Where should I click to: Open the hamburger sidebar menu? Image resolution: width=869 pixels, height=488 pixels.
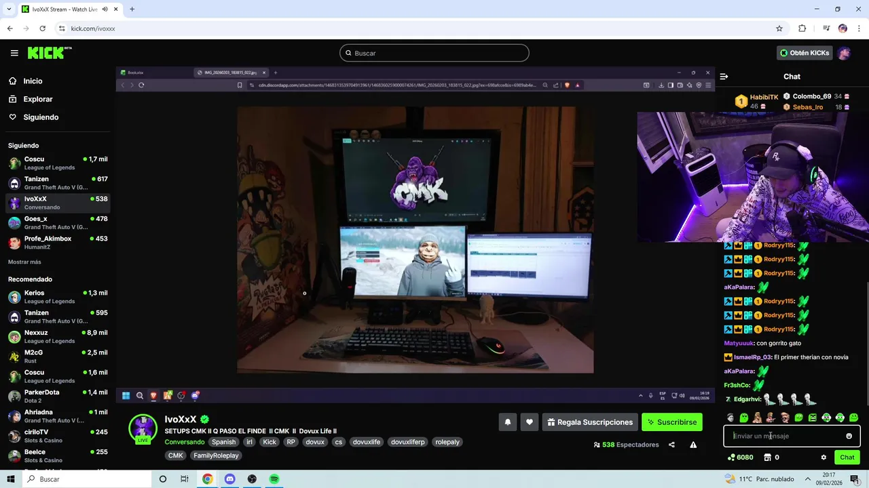(14, 53)
